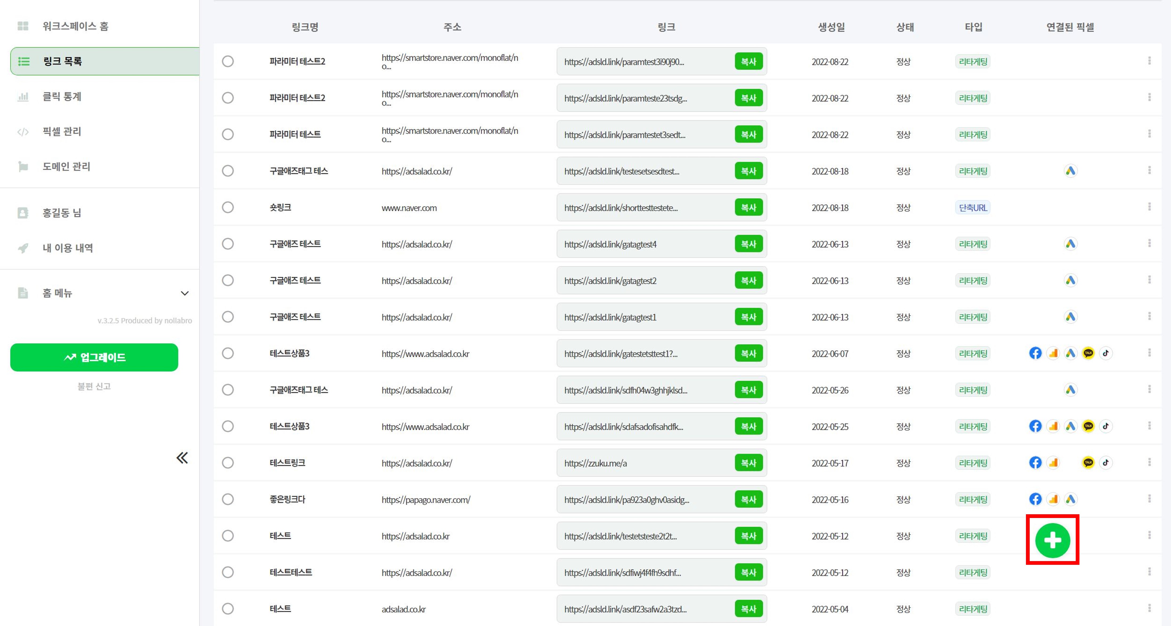Click Facebook pixel icon in 2022-06-07 테스트상품3 row
This screenshot has height=626, width=1171.
tap(1035, 353)
